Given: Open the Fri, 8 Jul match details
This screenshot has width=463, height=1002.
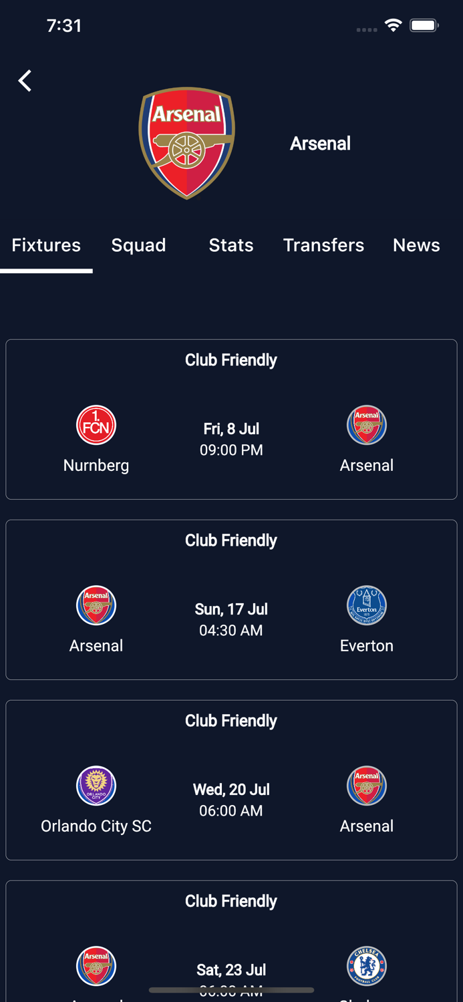Looking at the screenshot, I should pyautogui.click(x=231, y=439).
